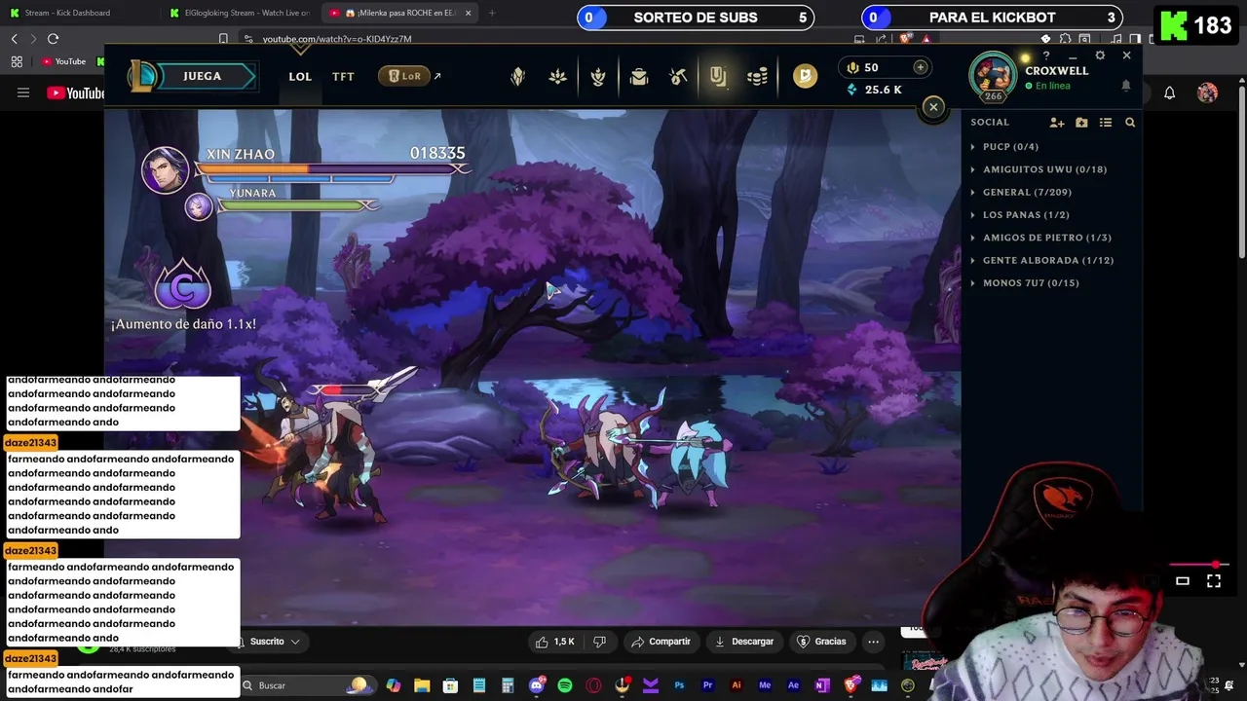Click the Compartir share button
This screenshot has height=701, width=1247.
[x=661, y=642]
